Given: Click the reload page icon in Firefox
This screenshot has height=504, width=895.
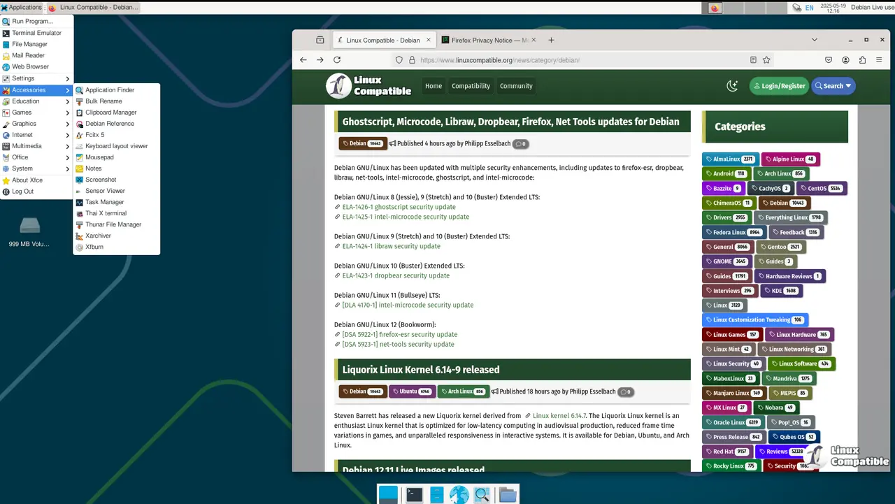Looking at the screenshot, I should (x=337, y=59).
